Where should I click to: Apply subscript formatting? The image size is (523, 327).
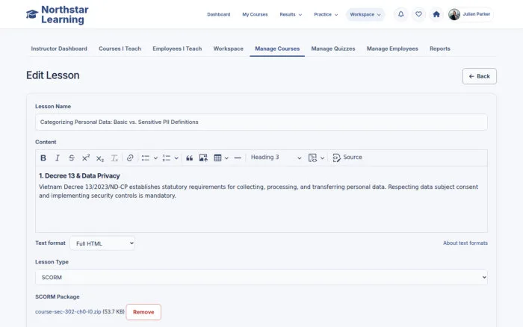point(100,158)
